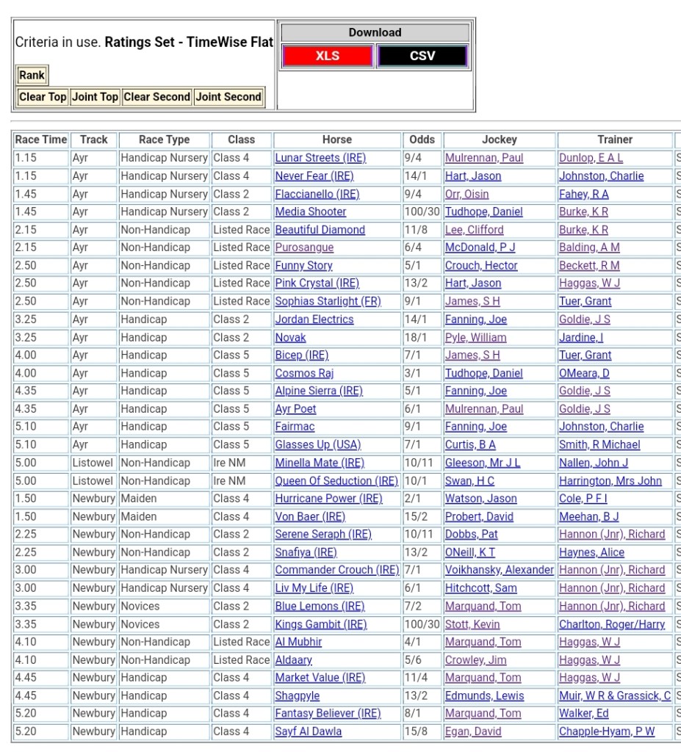The image size is (681, 752).
Task: View horse Sayf Al Dawla
Action: point(309,731)
